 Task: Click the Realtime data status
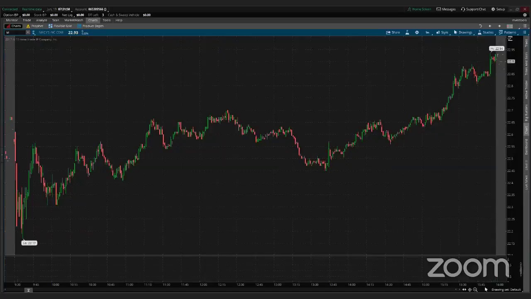(32, 9)
